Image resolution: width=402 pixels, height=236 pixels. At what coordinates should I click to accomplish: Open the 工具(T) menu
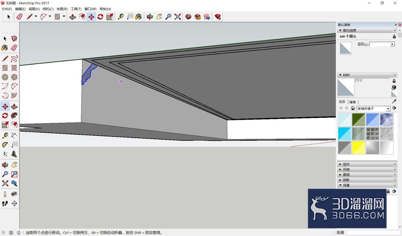coord(76,9)
